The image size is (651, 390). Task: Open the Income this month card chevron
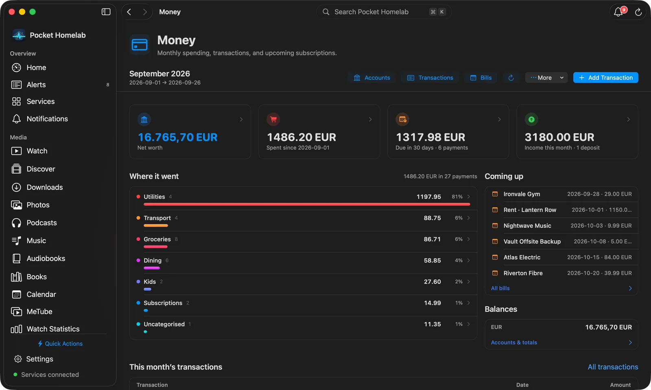[x=629, y=119]
